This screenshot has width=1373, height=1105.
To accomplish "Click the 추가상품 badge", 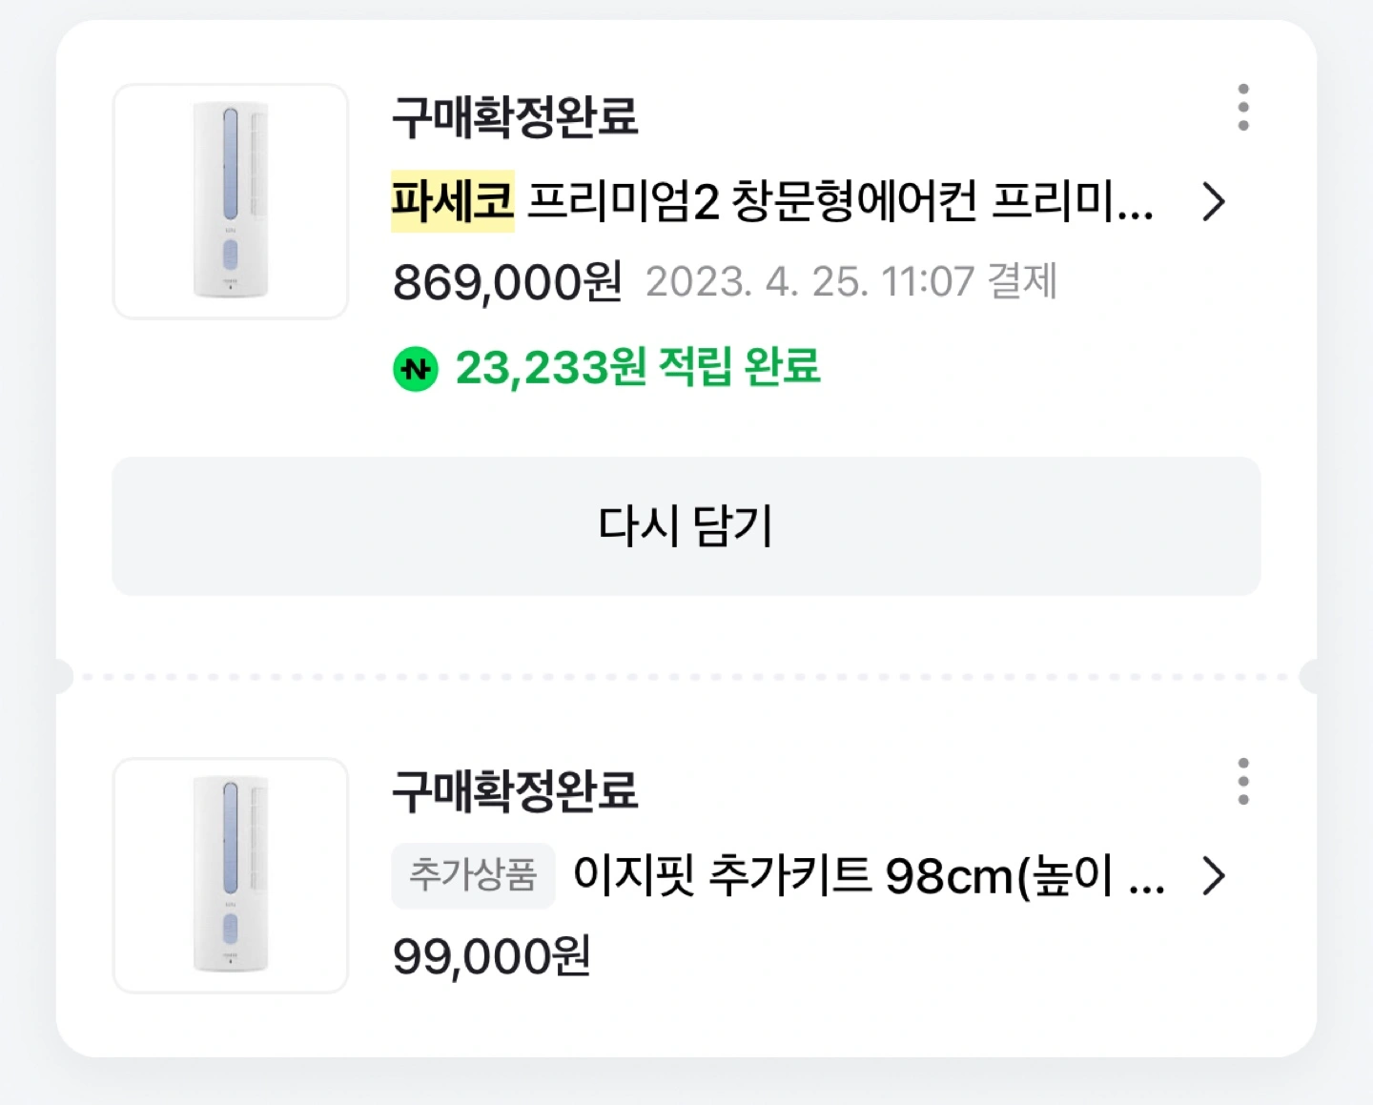I will (x=473, y=875).
